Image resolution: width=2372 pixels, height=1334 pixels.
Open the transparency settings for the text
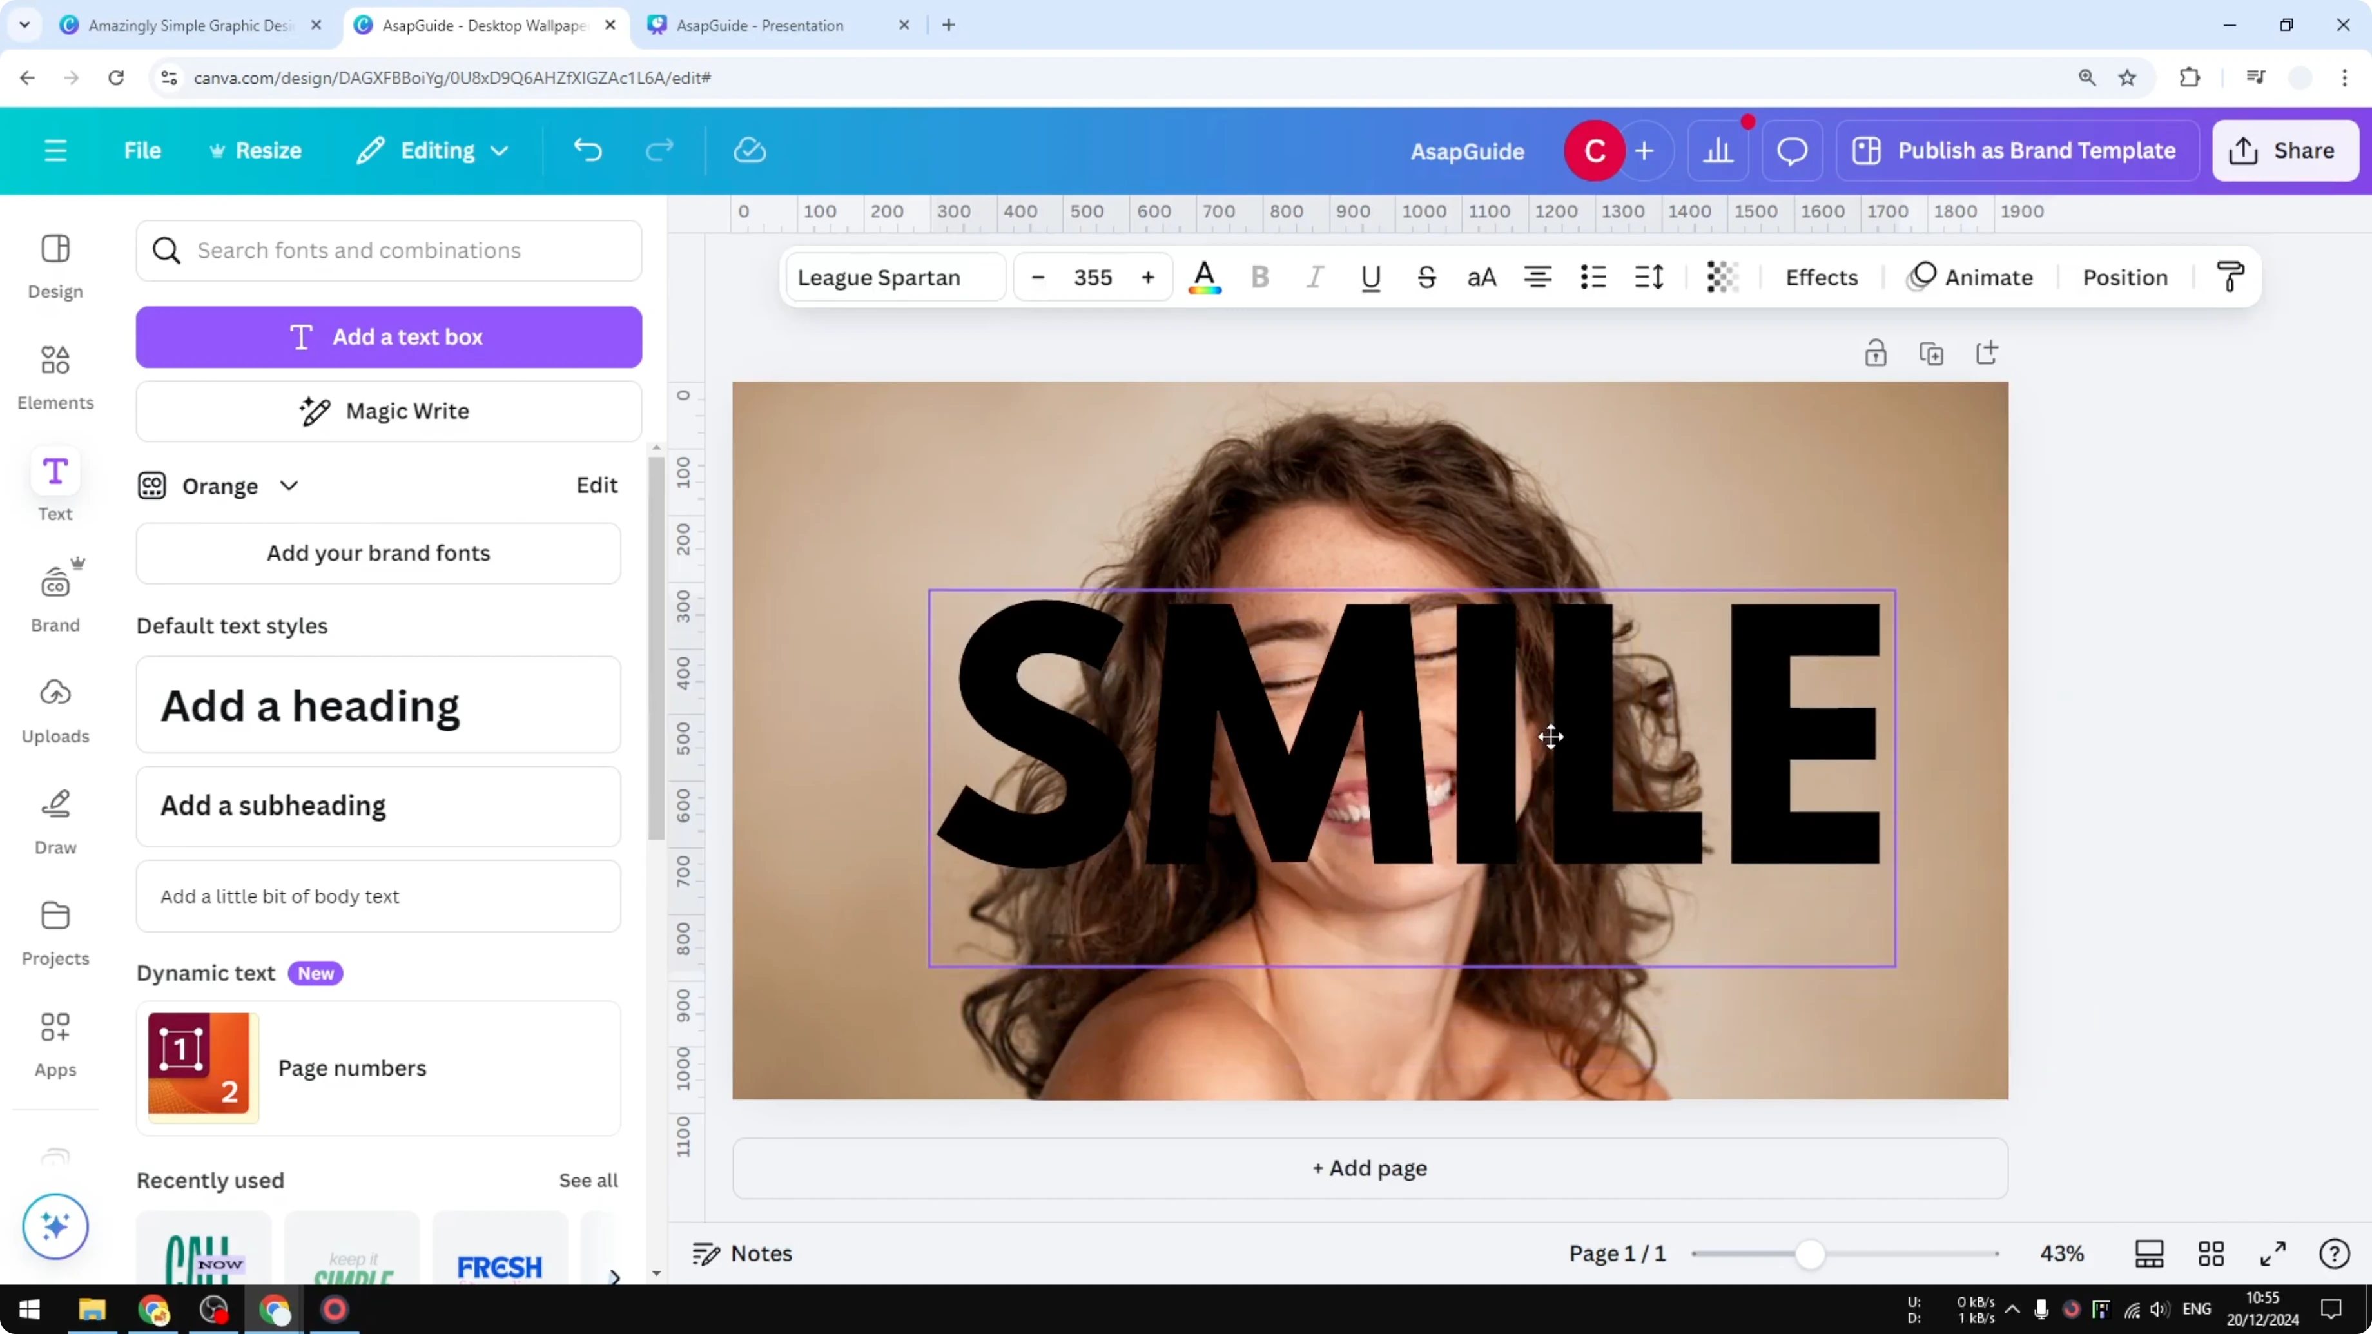(1721, 277)
